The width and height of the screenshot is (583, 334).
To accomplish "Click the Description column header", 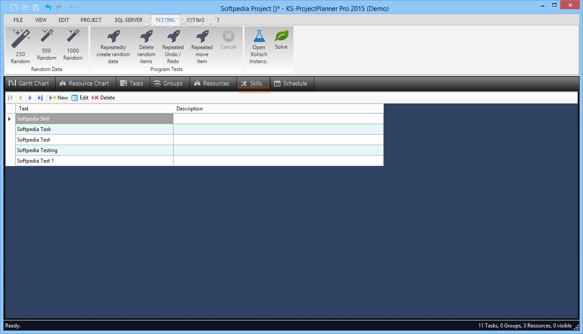I will (278, 108).
